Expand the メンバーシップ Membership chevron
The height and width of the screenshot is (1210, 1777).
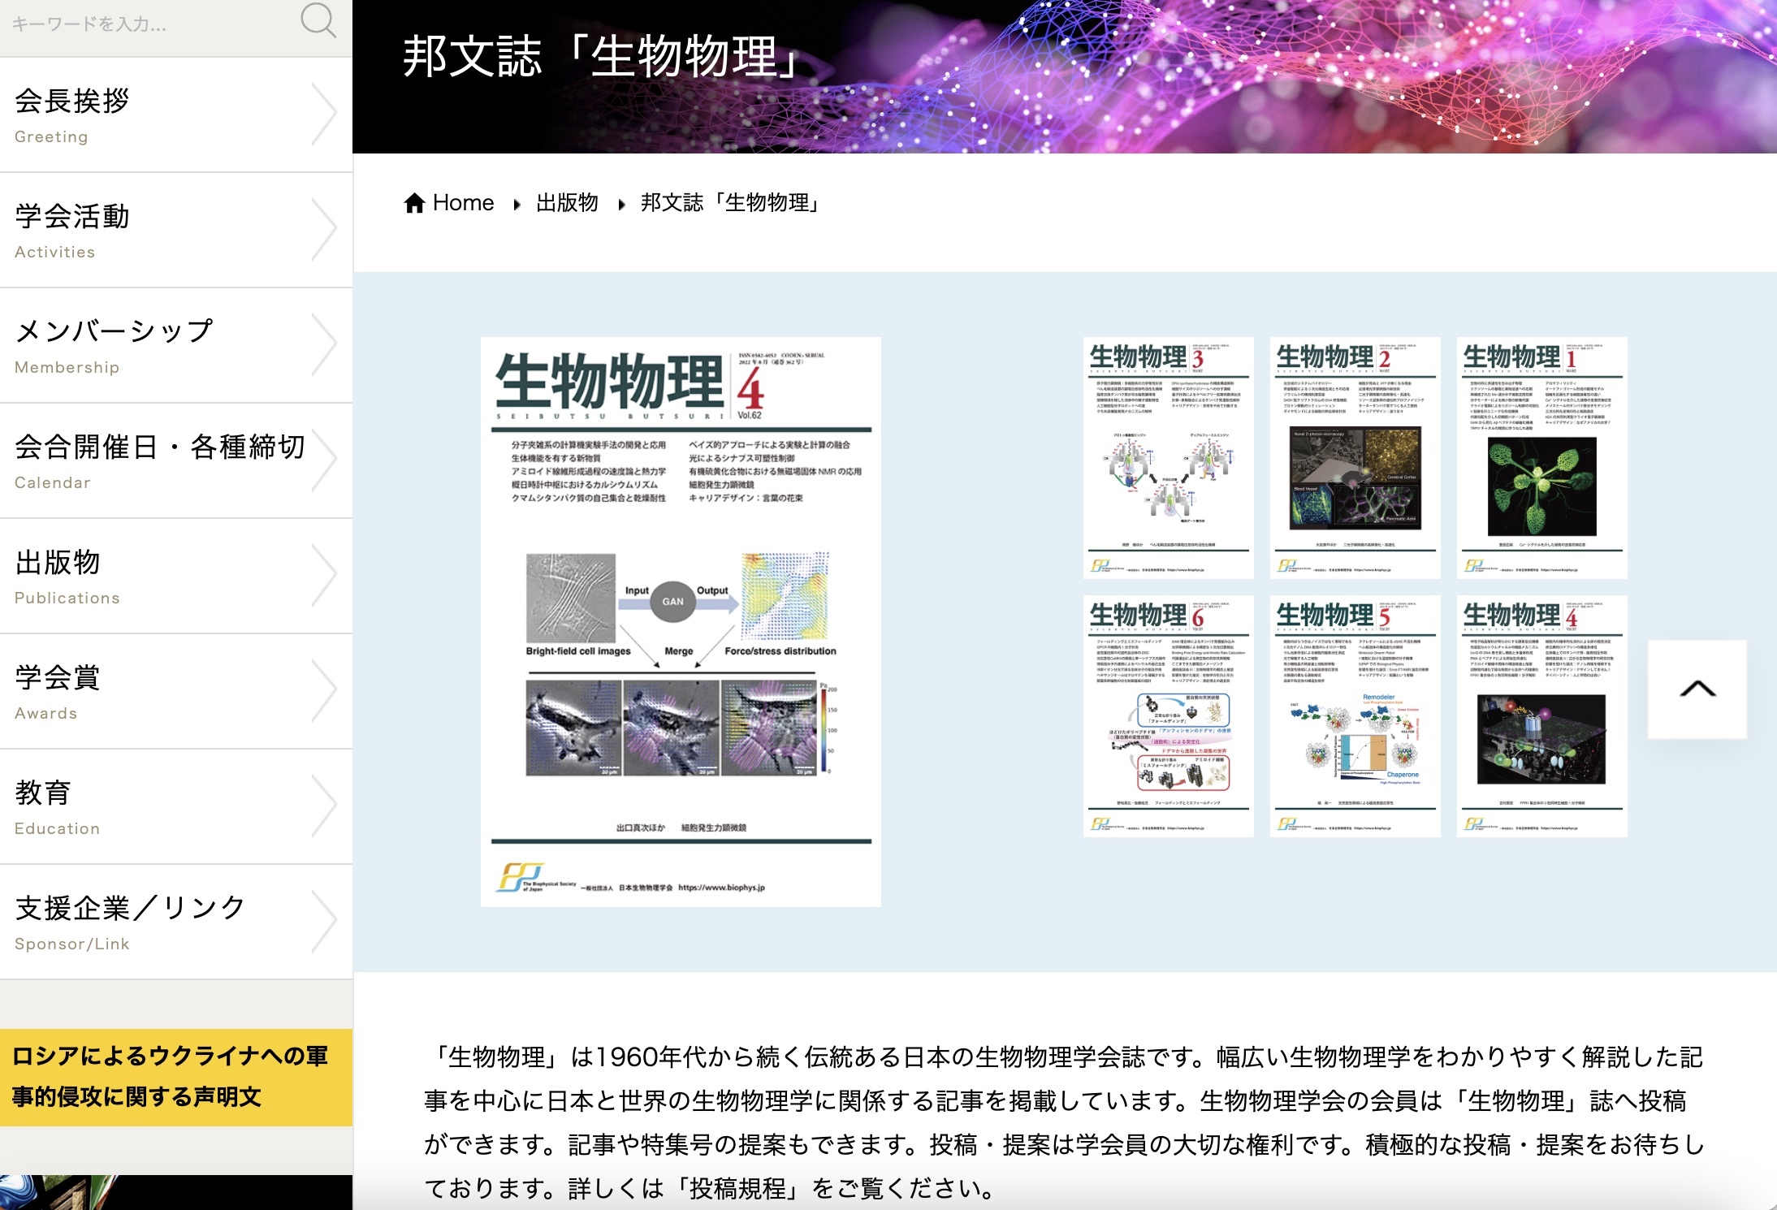pos(324,345)
